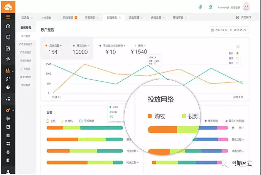Click the first device stacked bar
The image size is (261, 175).
tap(85, 128)
